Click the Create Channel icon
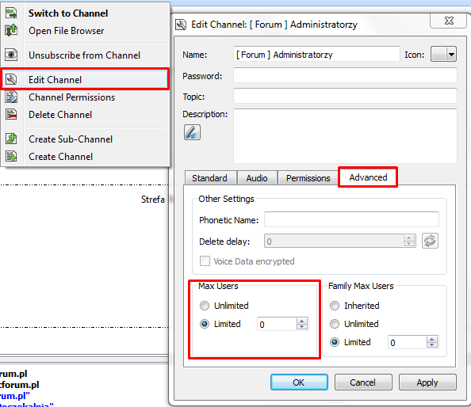Viewport: 471px width, 407px height. tap(11, 156)
